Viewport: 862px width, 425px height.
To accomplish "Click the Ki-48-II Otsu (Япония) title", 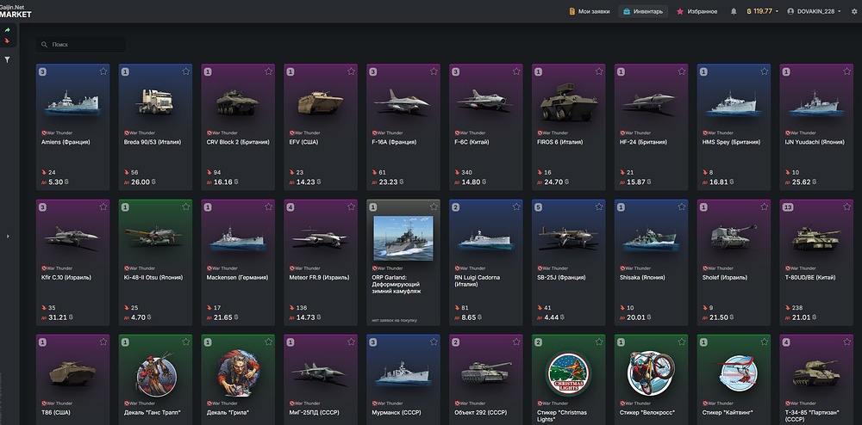I will click(x=154, y=278).
